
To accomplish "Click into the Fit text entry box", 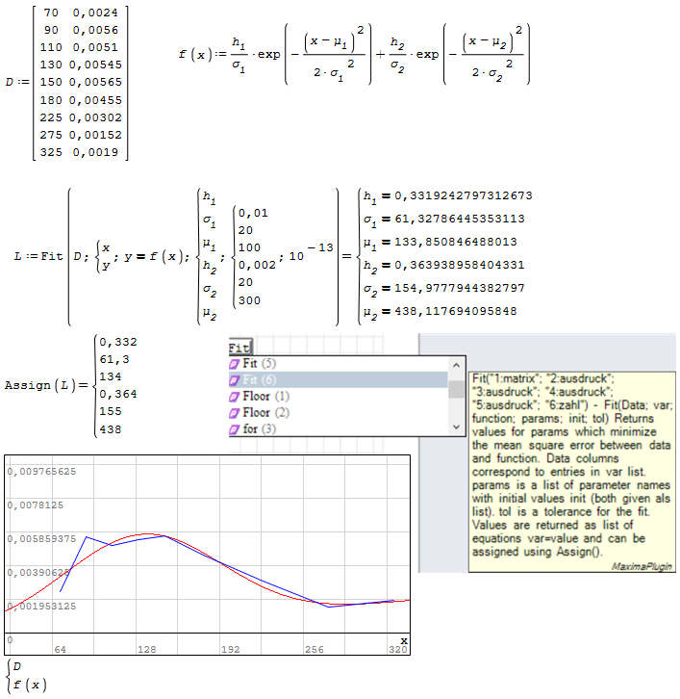I will (x=240, y=348).
